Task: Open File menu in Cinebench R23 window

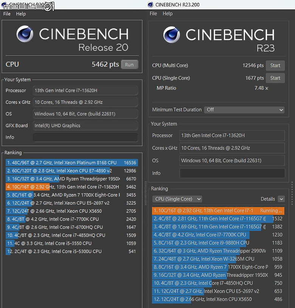Action: pyautogui.click(x=153, y=14)
